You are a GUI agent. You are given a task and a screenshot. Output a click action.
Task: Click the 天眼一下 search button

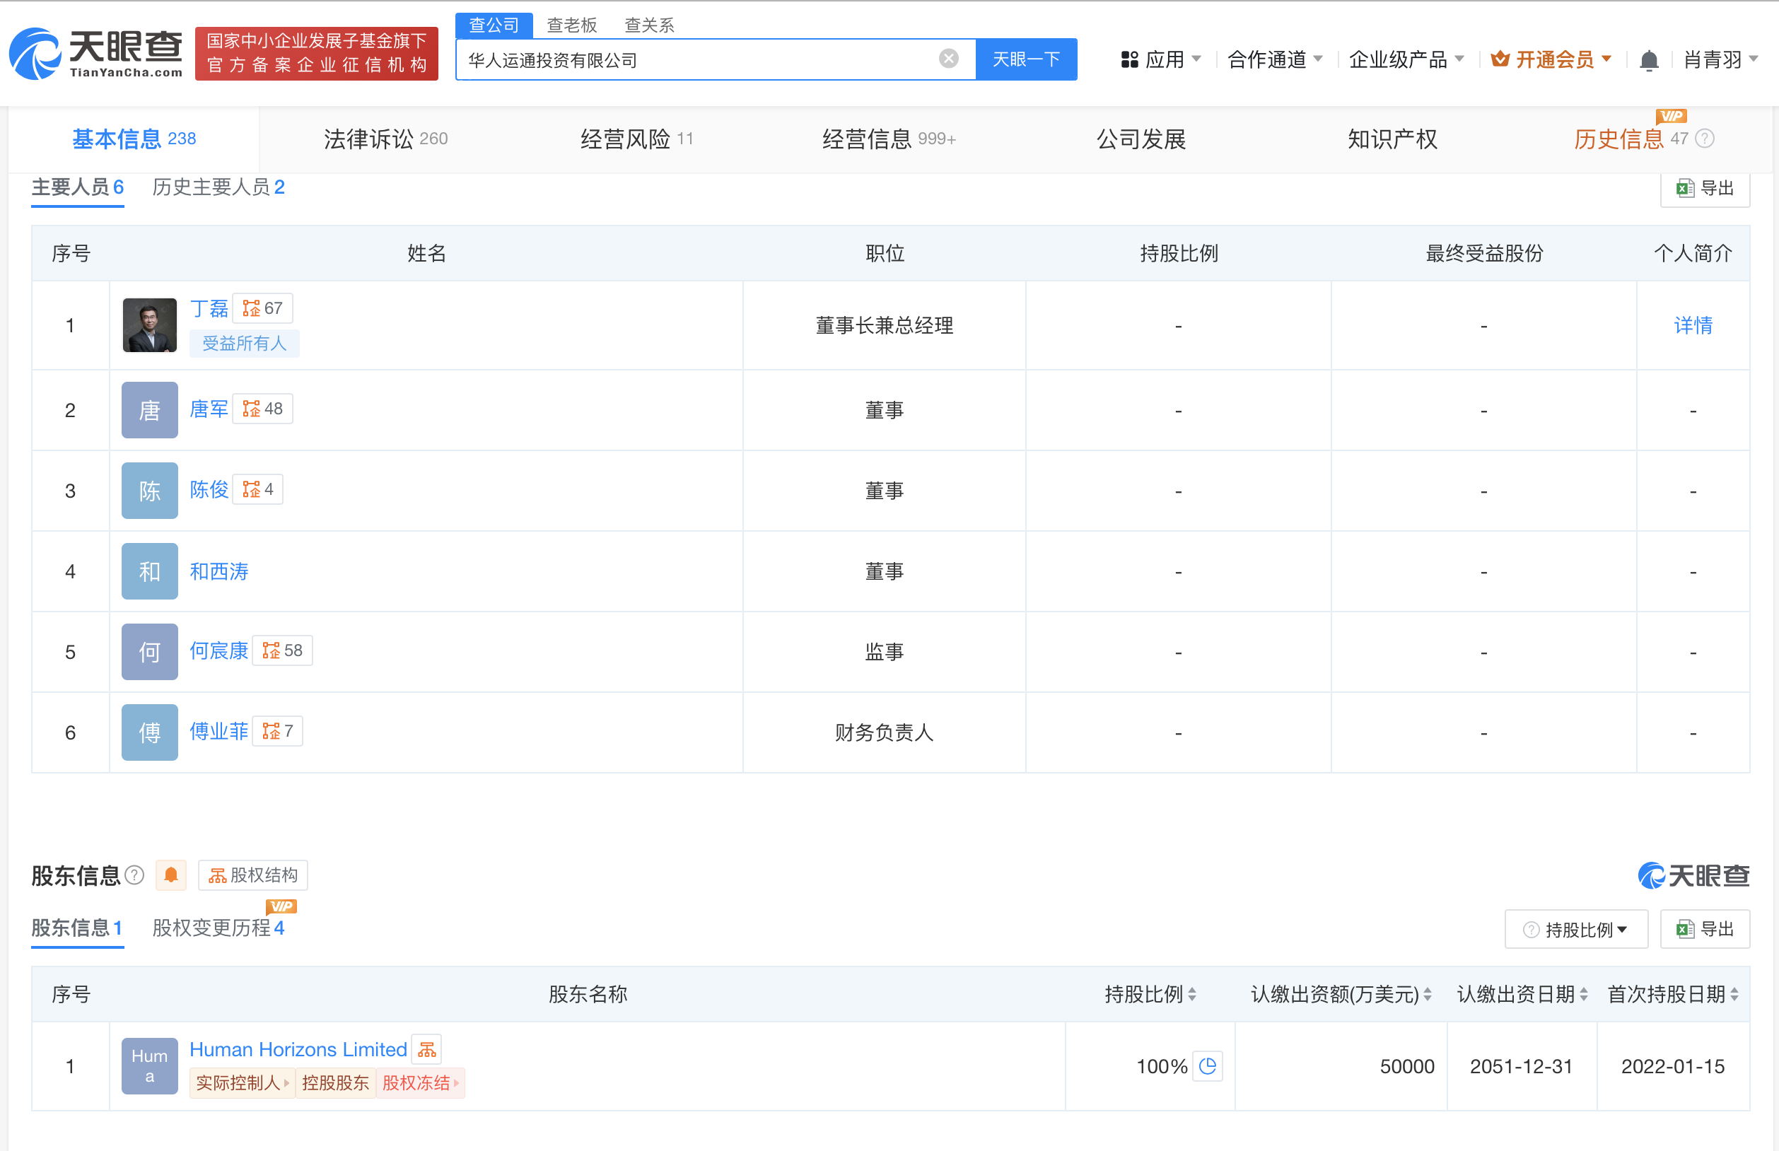(x=1026, y=59)
